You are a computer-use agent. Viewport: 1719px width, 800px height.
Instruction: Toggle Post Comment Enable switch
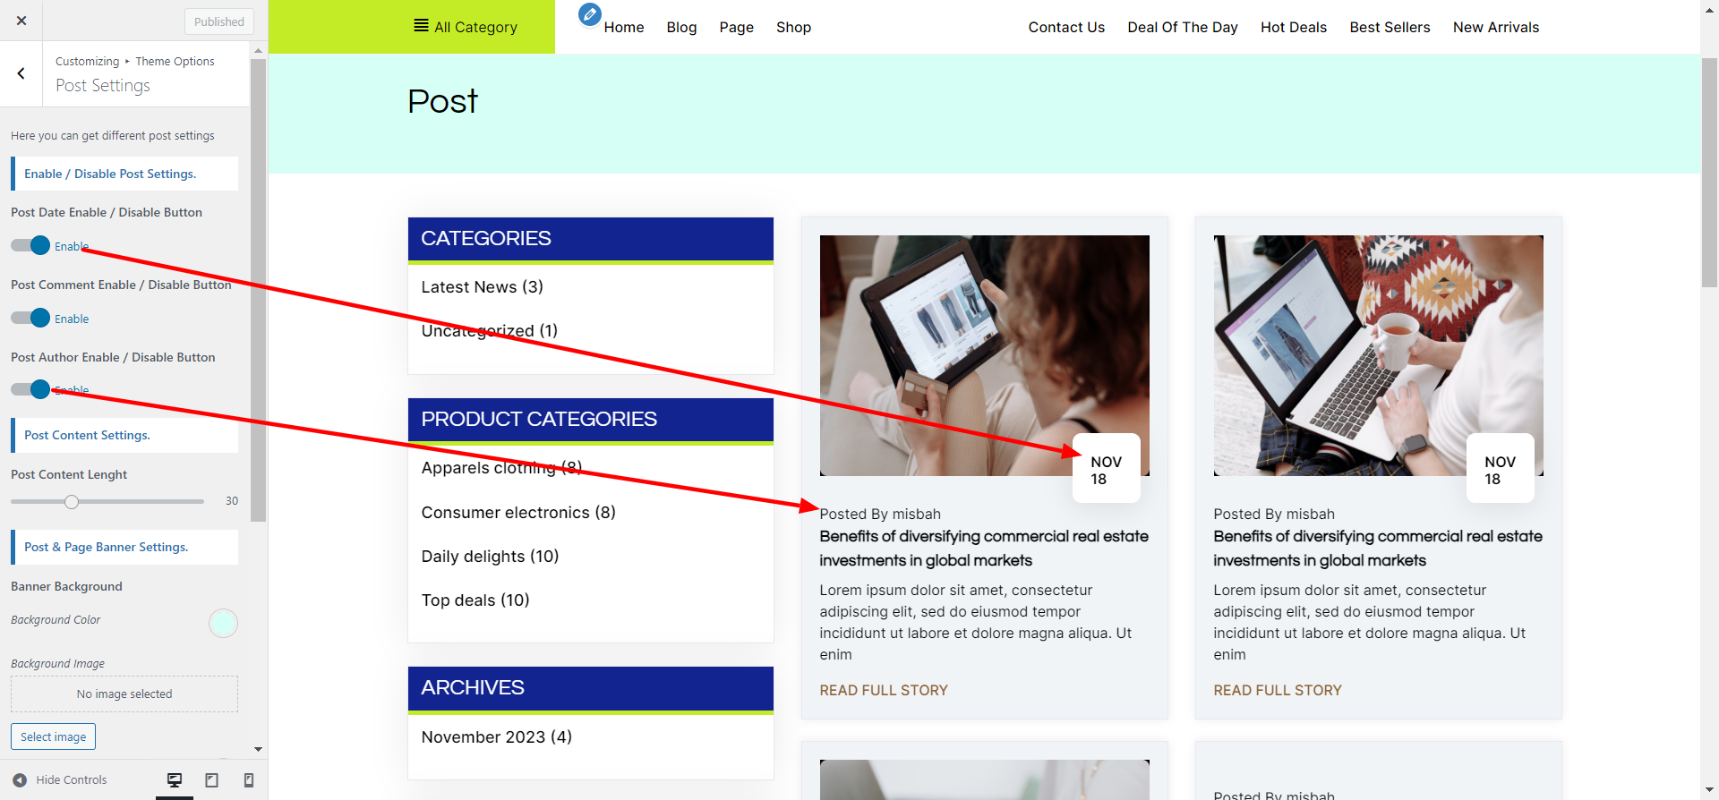tap(31, 319)
